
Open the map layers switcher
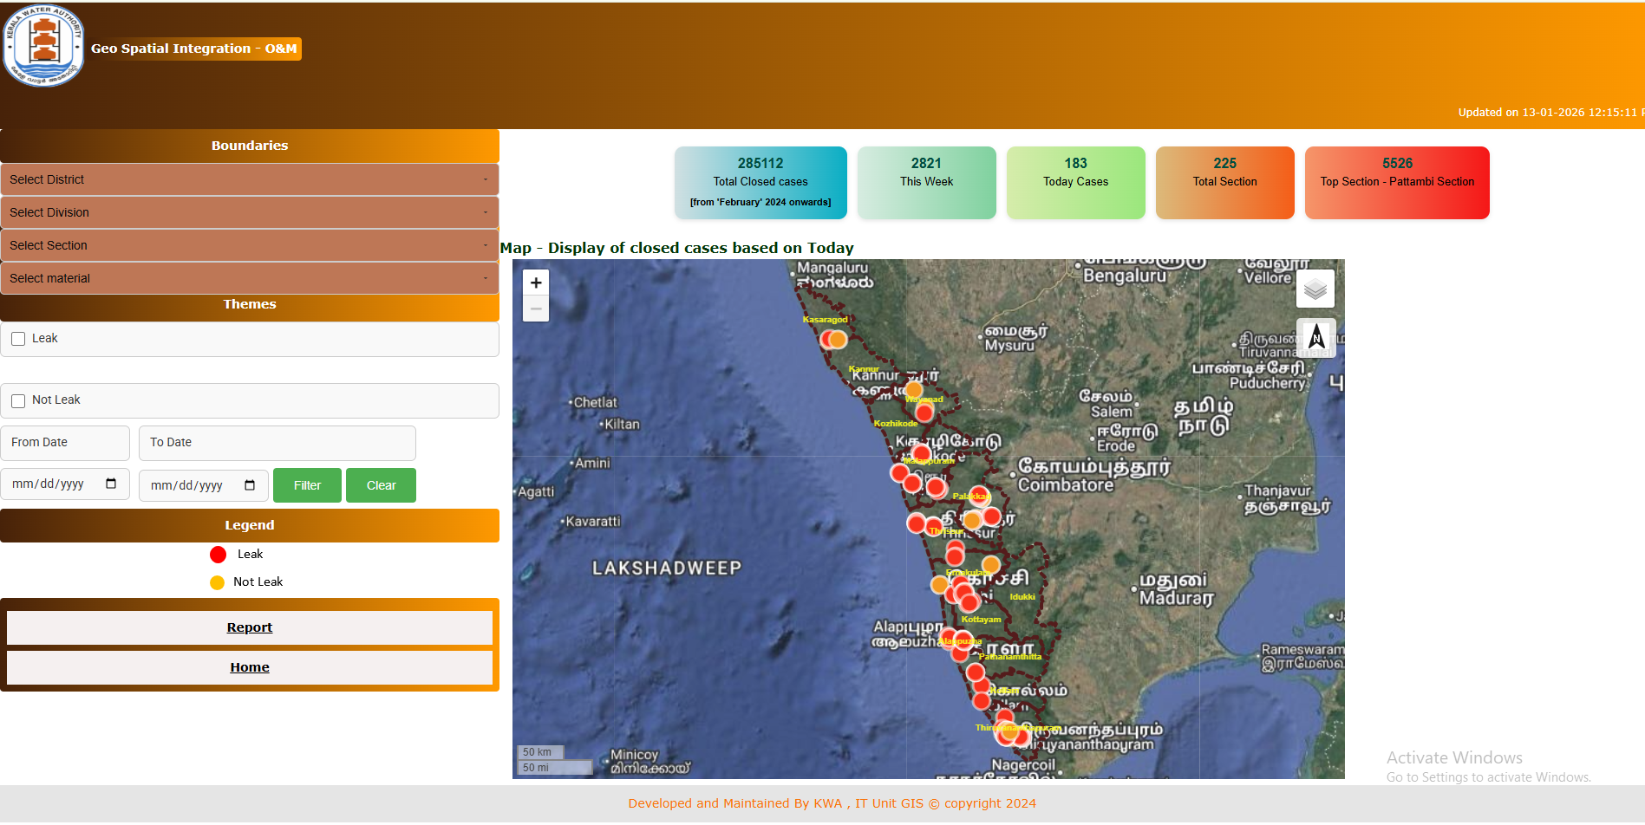[x=1315, y=289]
